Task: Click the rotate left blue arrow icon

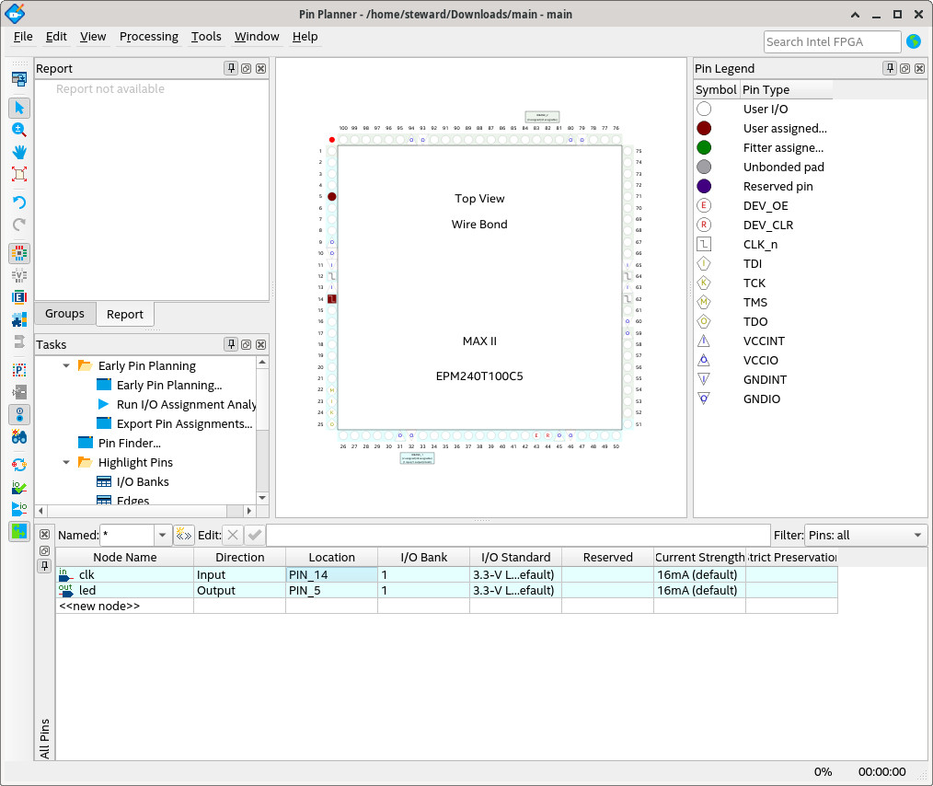Action: (x=19, y=202)
